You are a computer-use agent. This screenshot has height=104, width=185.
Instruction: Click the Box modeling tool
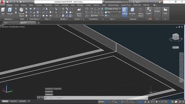[x=3, y=11]
